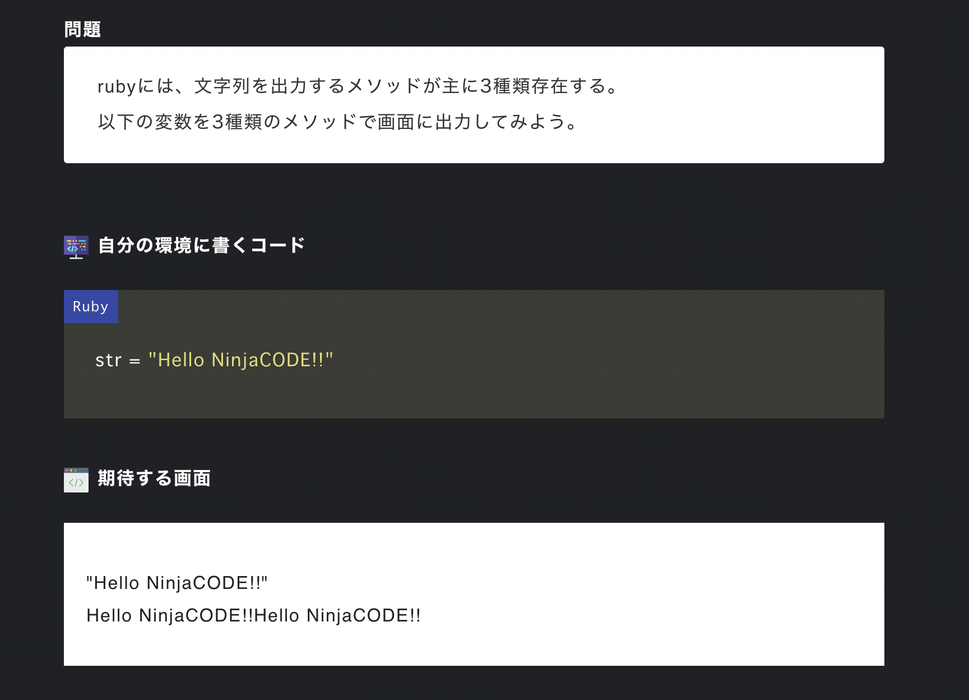Click the equals sign in the code
969x700 pixels.
[135, 361]
